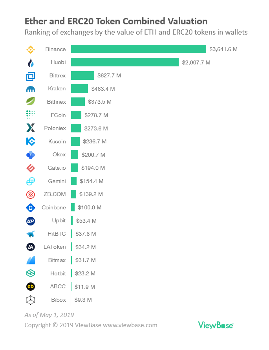The image size is (269, 350).
Task: Click the Kraken logo icon
Action: (31, 89)
